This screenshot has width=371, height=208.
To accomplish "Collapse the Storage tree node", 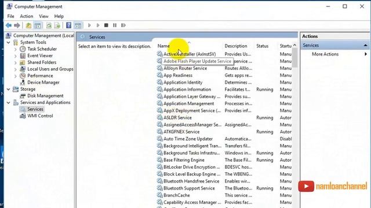I will coord(9,89).
